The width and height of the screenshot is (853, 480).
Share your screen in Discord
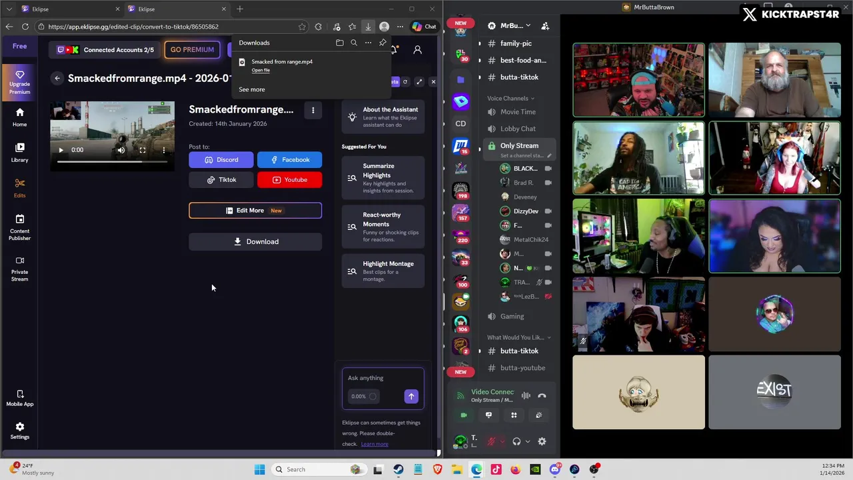(488, 415)
